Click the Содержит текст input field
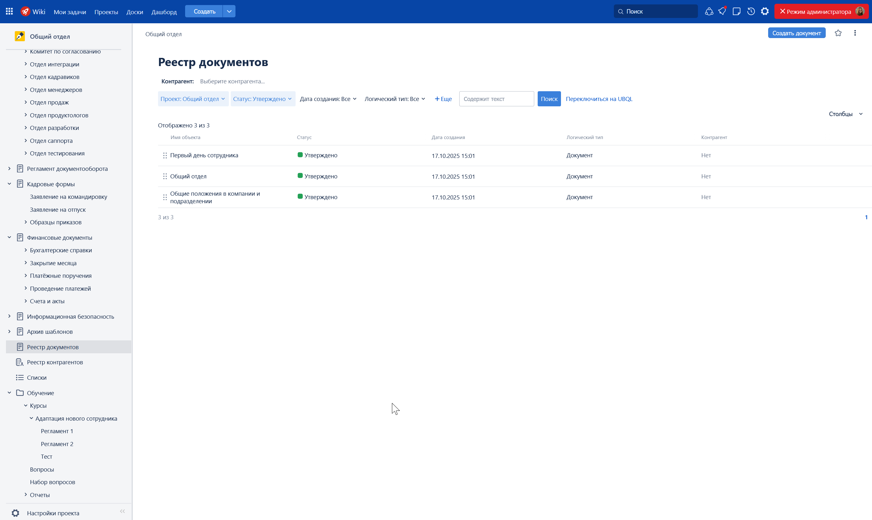Viewport: 872px width, 520px height. 496,99
